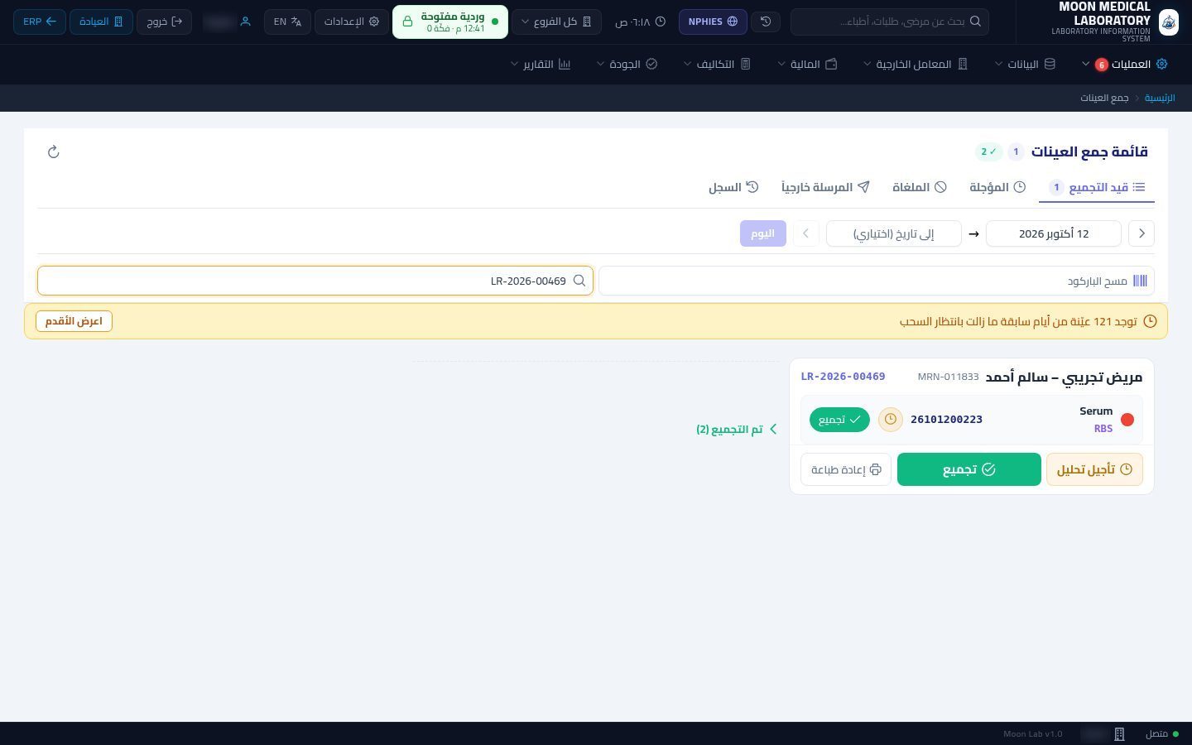1192x745 pixels.
Task: Open the التكاليف menu
Action: [717, 64]
